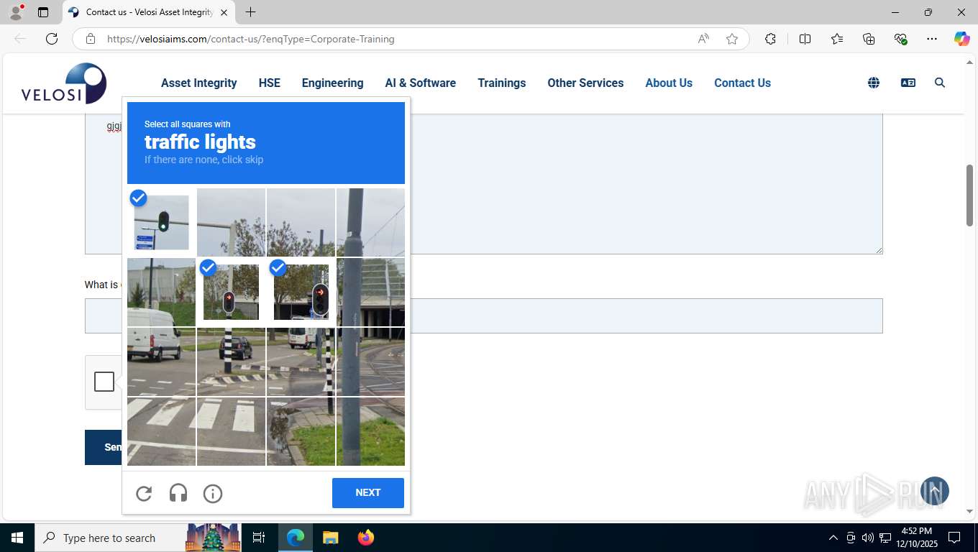
Task: Toggle Split screen icon
Action: point(805,39)
